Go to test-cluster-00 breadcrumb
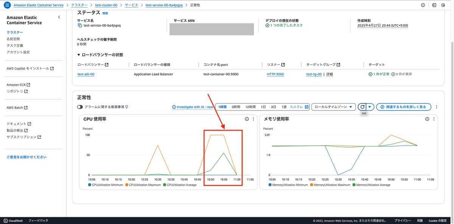454x224 pixels. 106,5
